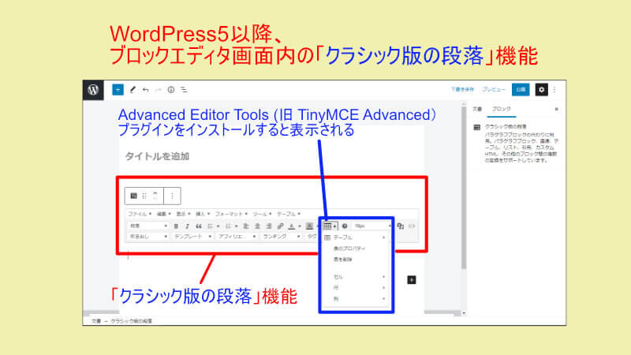This screenshot has height=355, width=631.
Task: Click the numbered list icon
Action: click(228, 226)
